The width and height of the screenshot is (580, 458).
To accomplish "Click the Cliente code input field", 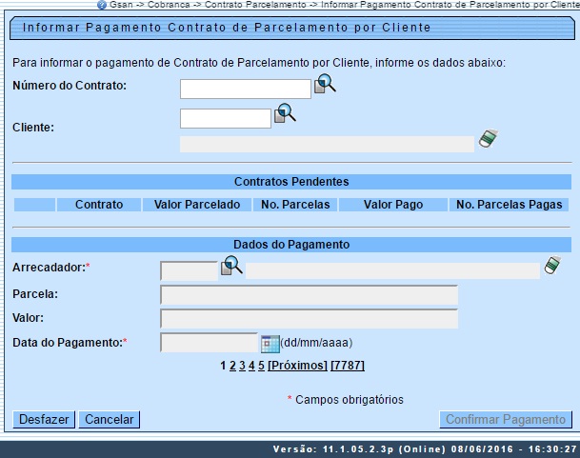I will [x=226, y=118].
